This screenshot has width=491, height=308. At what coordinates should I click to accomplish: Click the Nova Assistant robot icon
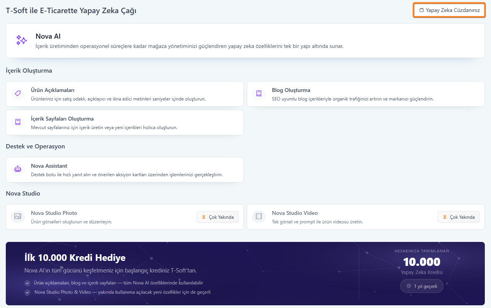[18, 169]
